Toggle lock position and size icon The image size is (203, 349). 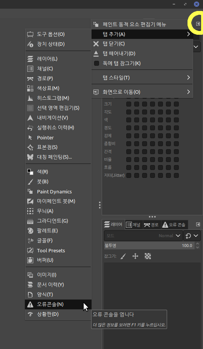(x=135, y=256)
